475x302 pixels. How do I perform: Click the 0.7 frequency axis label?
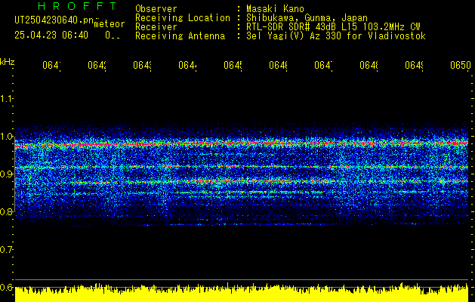[x=6, y=250]
